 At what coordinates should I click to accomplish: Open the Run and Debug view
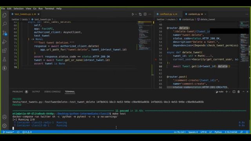[x=4, y=42]
